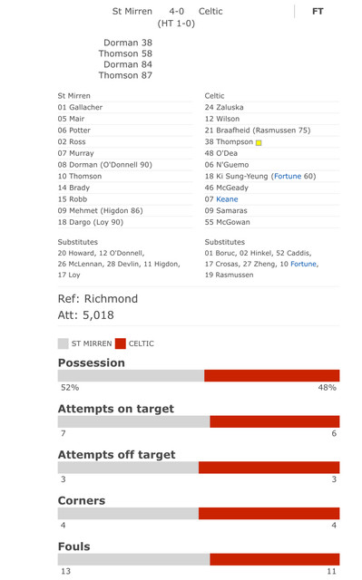Click the grey Attempts off target bar
362x580 pixels.
click(x=129, y=468)
